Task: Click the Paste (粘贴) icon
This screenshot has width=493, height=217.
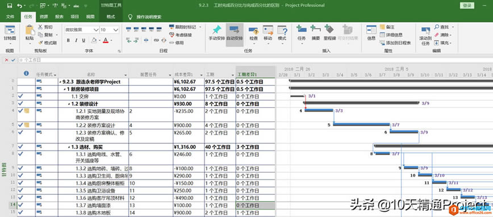Action: click(x=30, y=31)
